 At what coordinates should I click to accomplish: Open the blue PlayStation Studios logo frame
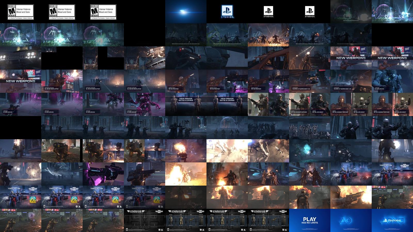227,12
